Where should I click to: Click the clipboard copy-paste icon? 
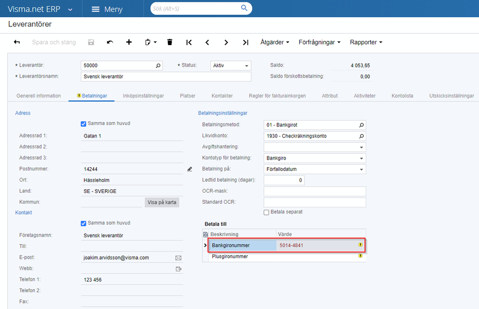[148, 42]
